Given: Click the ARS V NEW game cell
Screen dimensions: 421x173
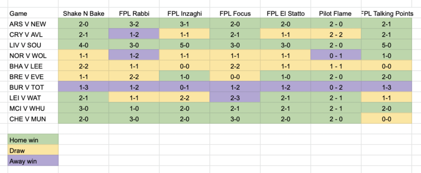Looking at the screenshot, I should point(33,24).
